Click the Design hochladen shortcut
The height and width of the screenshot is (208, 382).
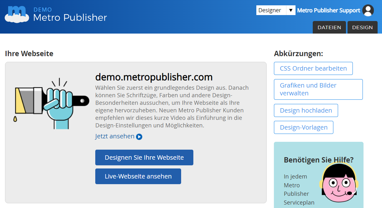(x=306, y=110)
